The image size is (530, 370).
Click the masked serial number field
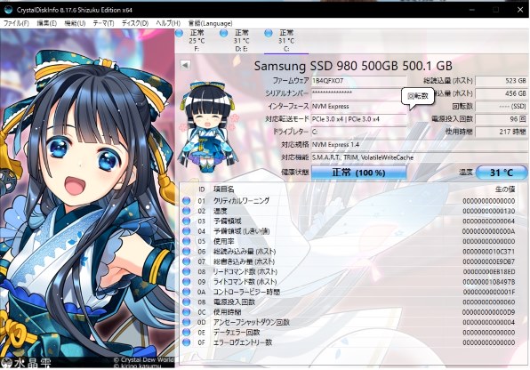click(x=358, y=93)
